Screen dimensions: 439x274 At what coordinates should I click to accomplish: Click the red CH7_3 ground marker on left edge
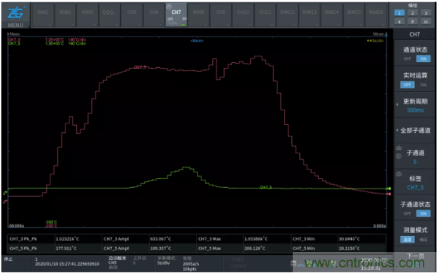pyautogui.click(x=5, y=202)
